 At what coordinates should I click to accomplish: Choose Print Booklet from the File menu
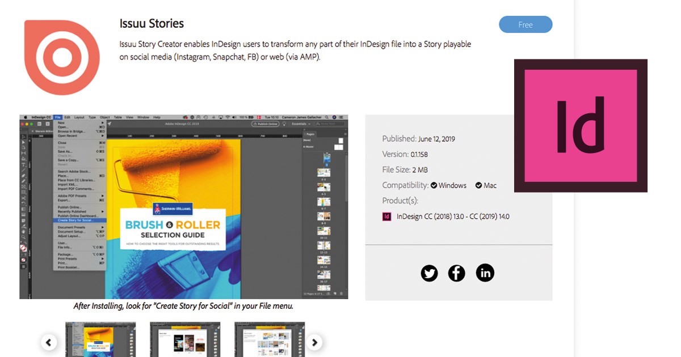pyautogui.click(x=80, y=267)
